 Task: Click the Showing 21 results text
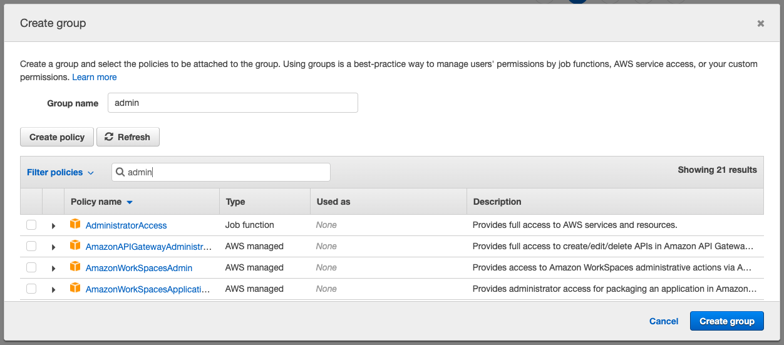coord(718,170)
